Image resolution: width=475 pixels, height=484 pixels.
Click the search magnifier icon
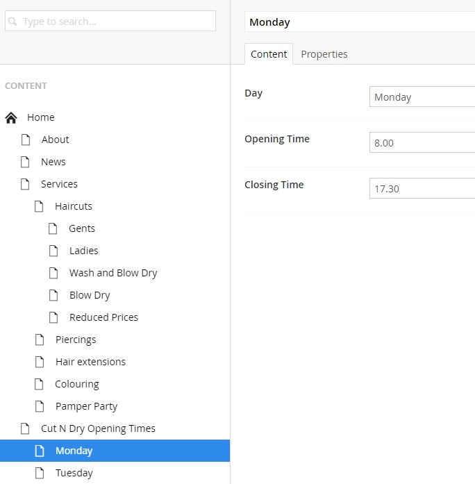pyautogui.click(x=13, y=22)
